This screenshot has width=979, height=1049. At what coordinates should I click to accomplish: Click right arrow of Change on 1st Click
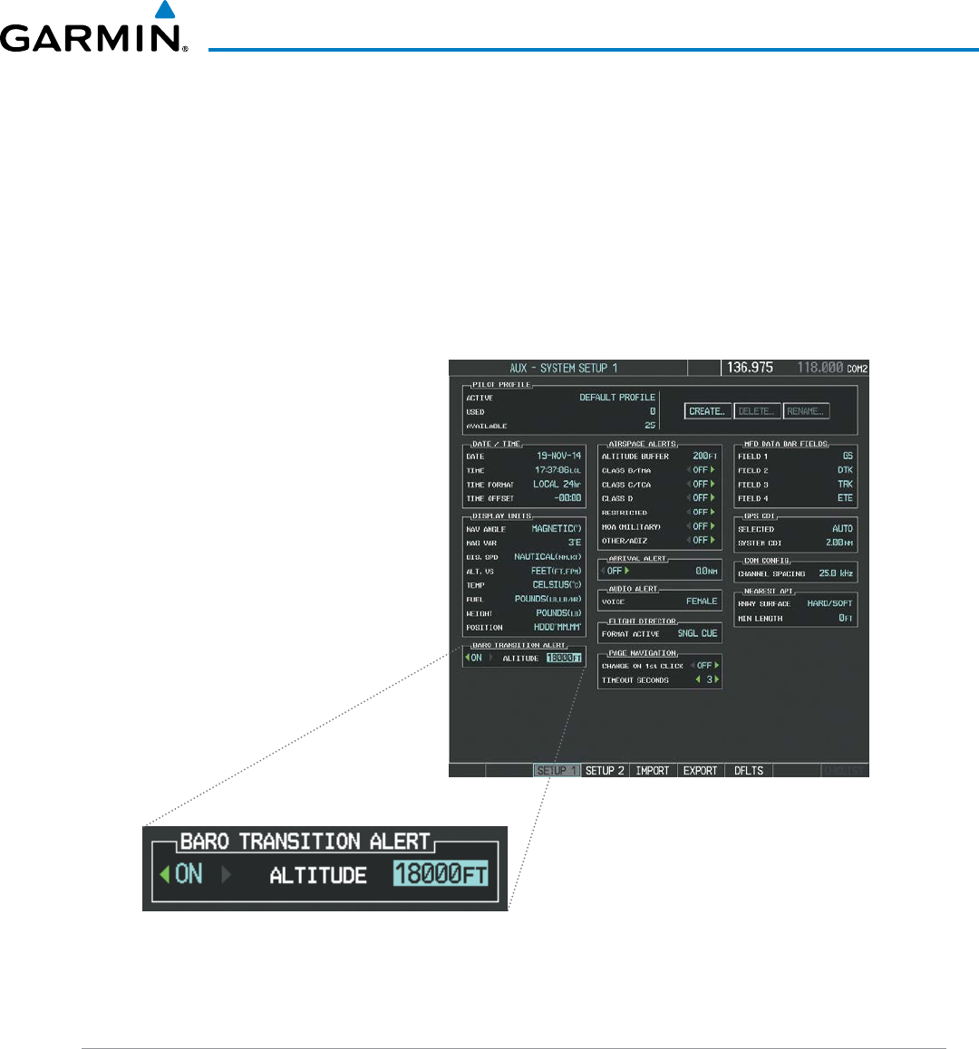pos(716,666)
